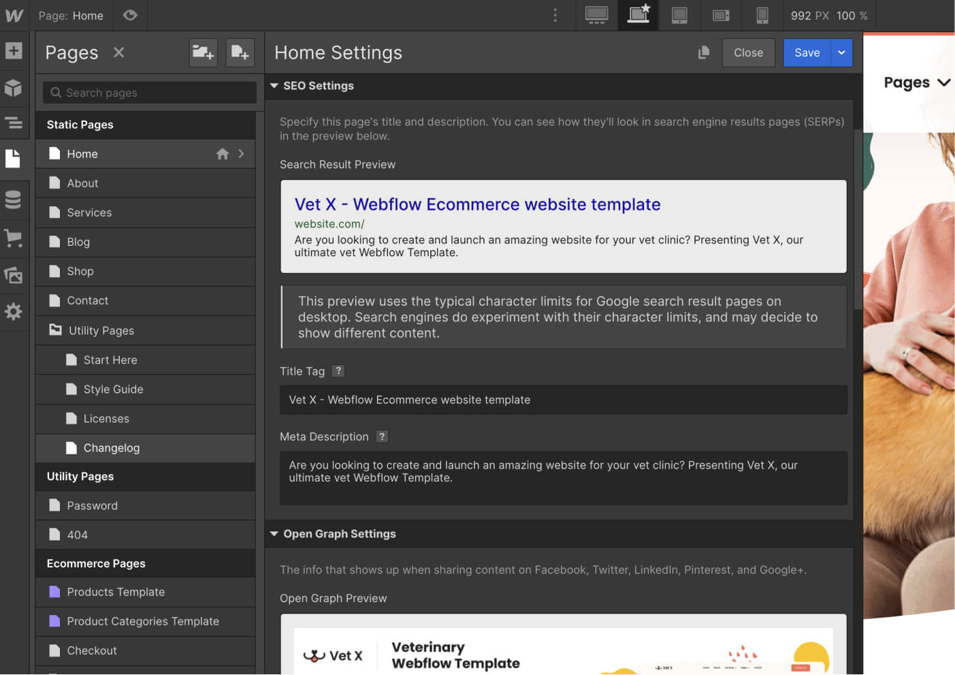The width and height of the screenshot is (955, 675).
Task: Switch to the tablet breakpoint
Action: tap(679, 15)
